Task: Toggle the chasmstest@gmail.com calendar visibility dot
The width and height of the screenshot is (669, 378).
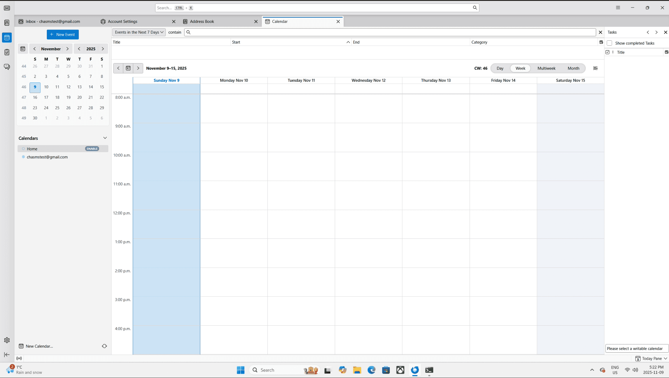Action: pyautogui.click(x=23, y=157)
